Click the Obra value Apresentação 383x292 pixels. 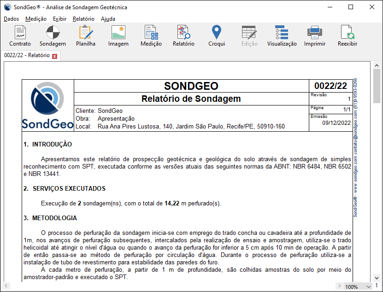(x=116, y=119)
